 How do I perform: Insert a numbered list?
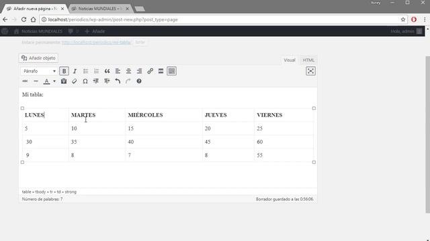tap(96, 71)
